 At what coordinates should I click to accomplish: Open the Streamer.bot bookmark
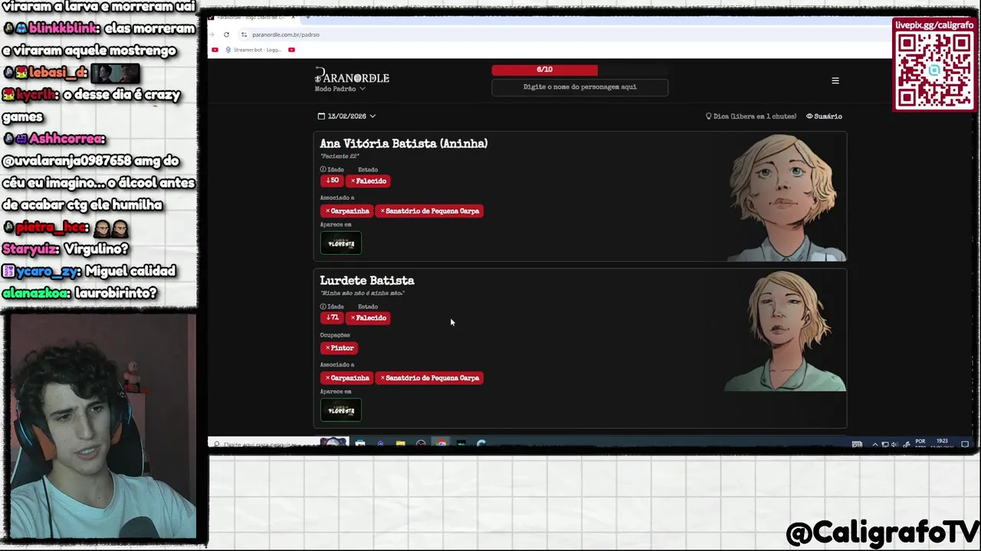253,50
